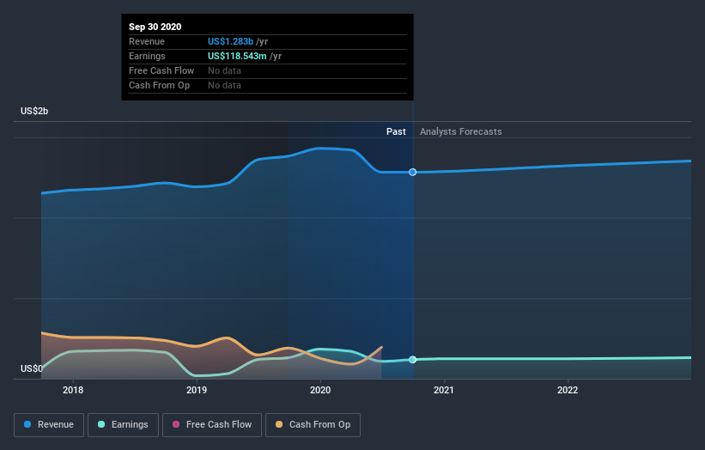
Task: Click the 2021 x-axis label
Action: pyautogui.click(x=444, y=390)
